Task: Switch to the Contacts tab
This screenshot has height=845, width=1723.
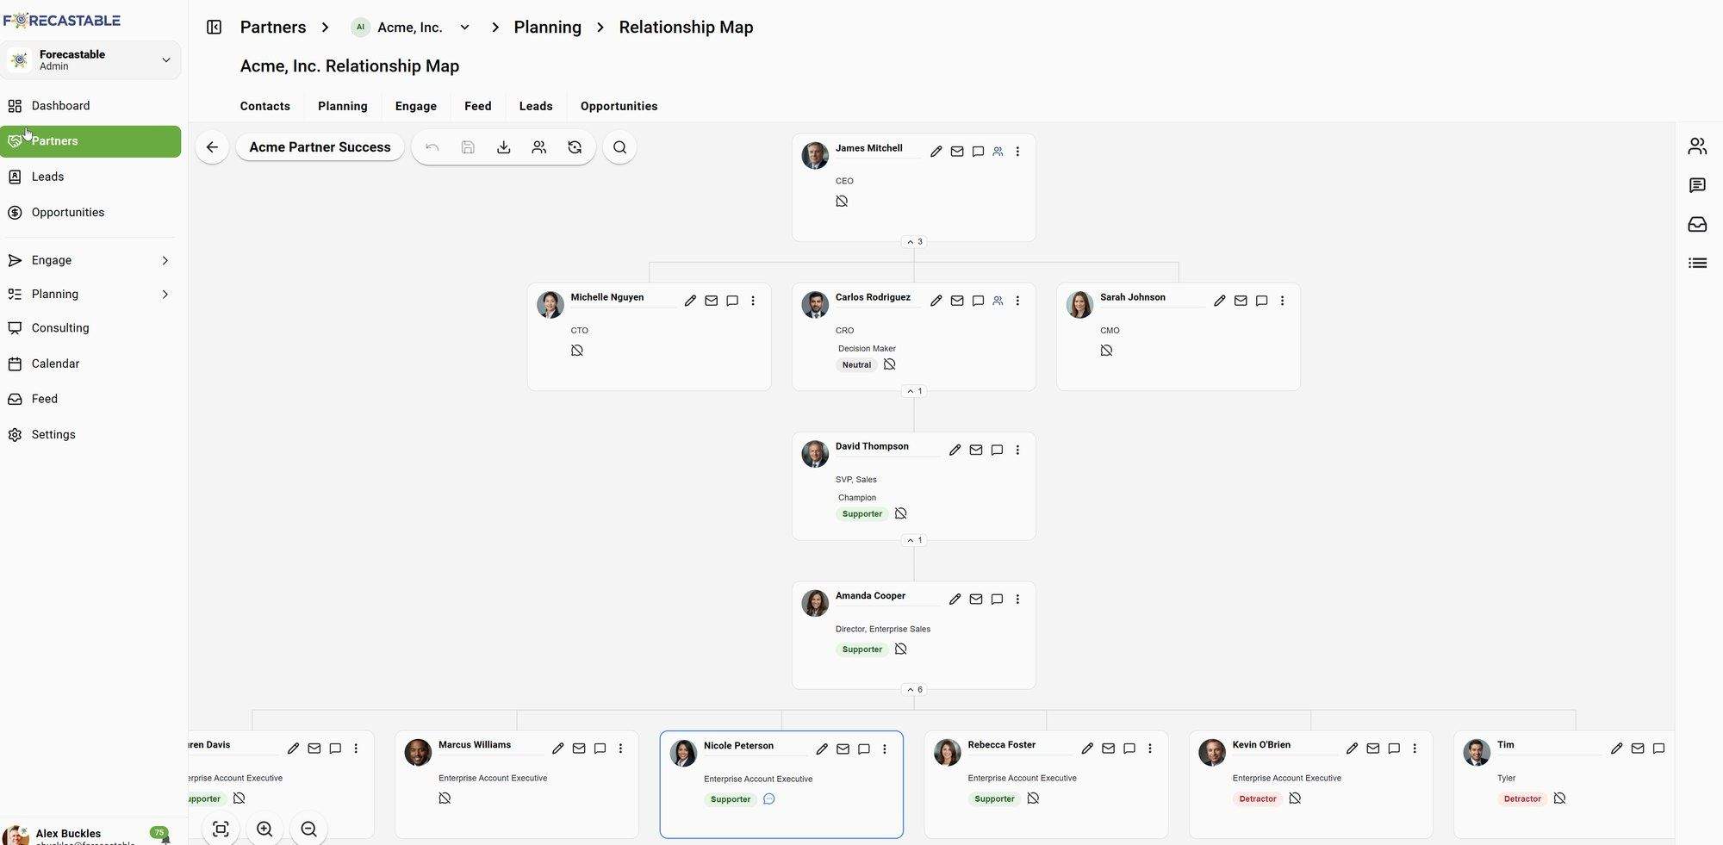Action: [265, 107]
